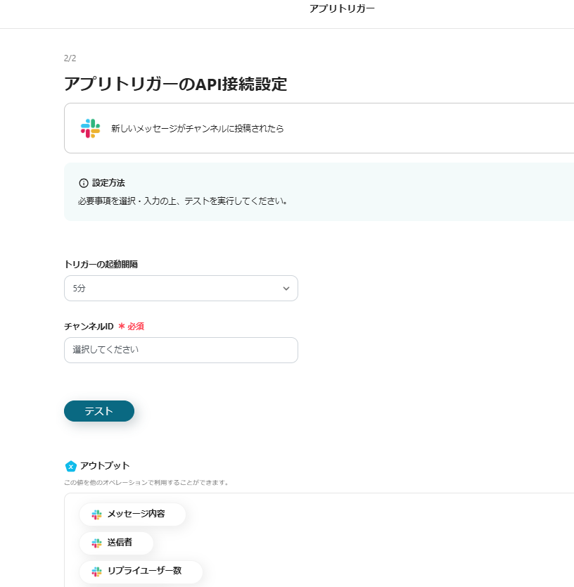This screenshot has height=587, width=574.
Task: Click the チャンネルID field label
Action: pos(89,326)
